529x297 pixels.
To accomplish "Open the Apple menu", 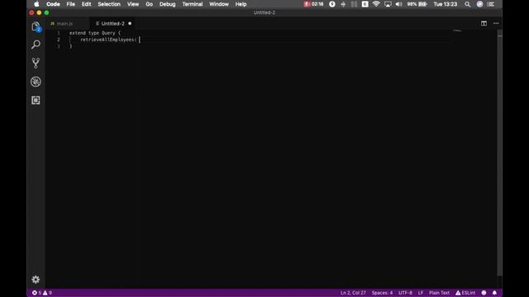I will (36, 4).
